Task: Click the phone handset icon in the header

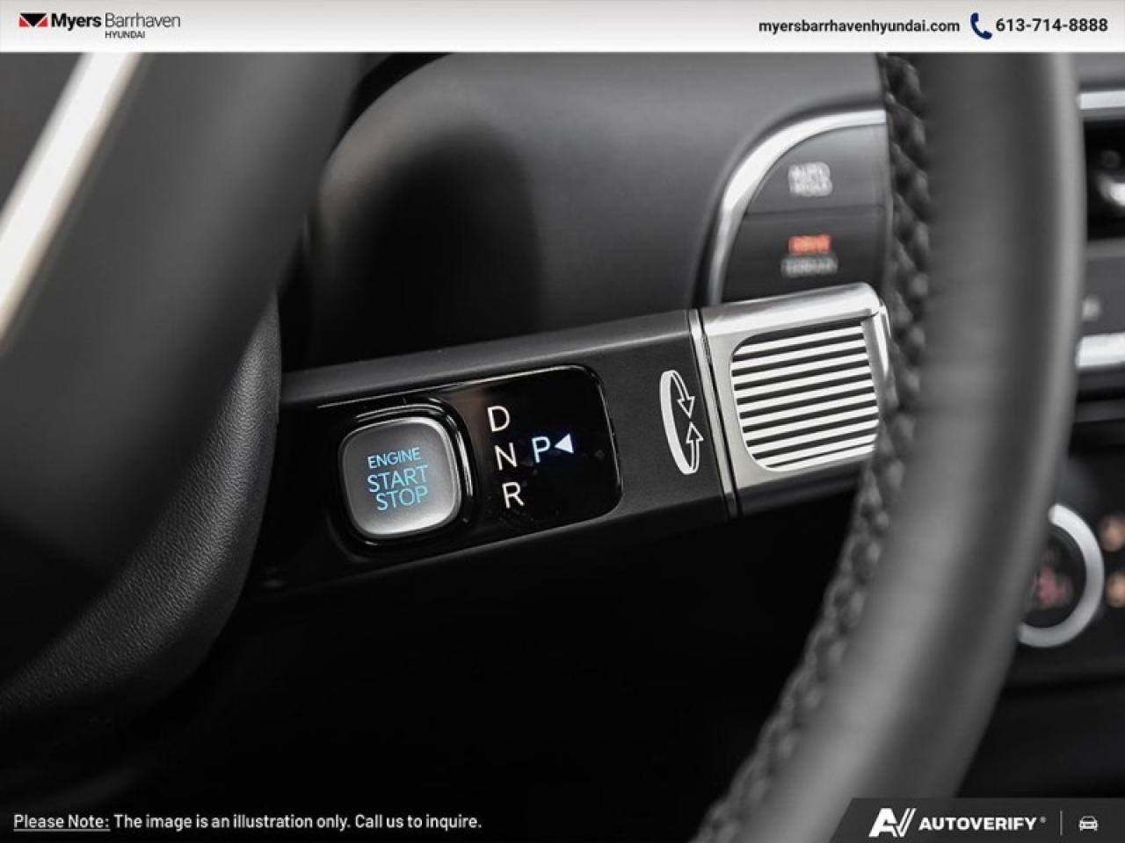Action: click(x=978, y=26)
